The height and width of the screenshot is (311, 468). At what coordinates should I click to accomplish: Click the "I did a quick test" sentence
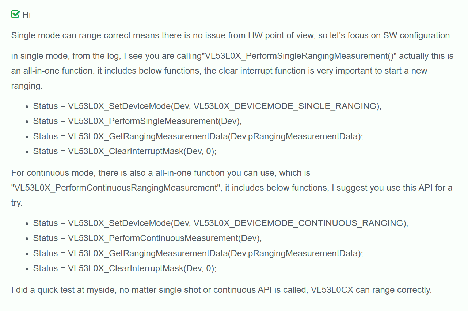coord(221,290)
